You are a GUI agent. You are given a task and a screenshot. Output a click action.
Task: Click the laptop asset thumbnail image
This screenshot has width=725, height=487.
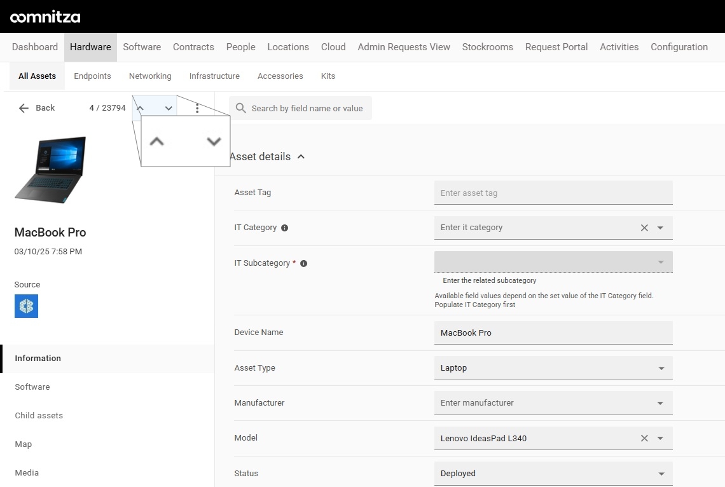(x=50, y=169)
